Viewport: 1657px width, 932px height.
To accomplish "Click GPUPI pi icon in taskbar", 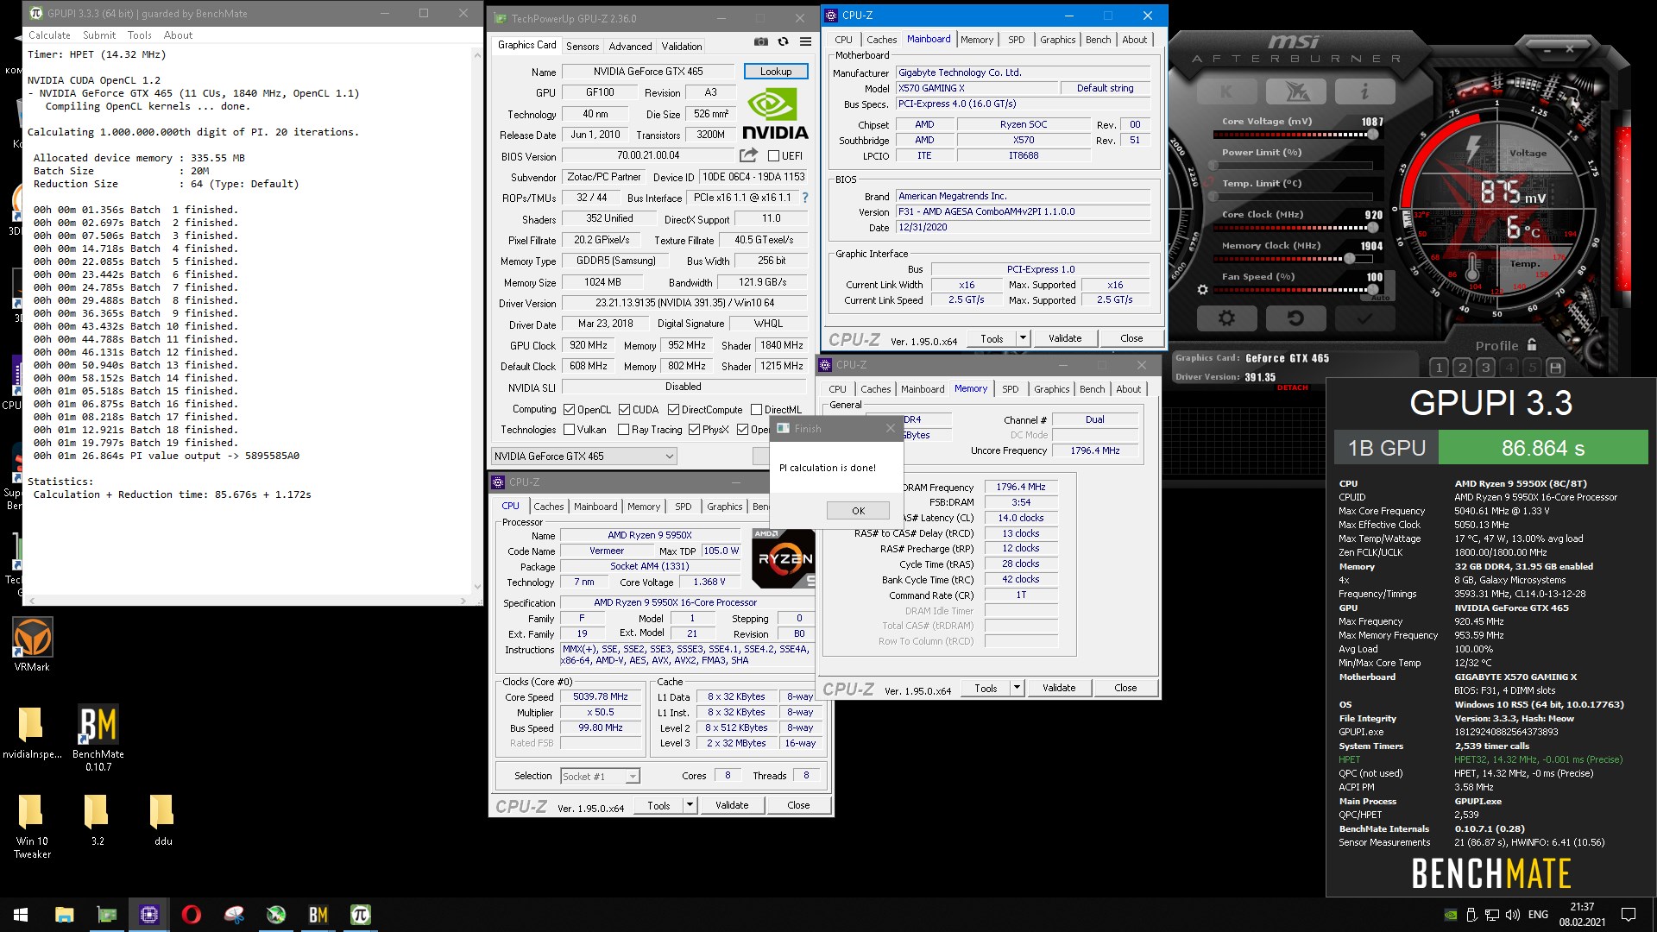I will coord(360,915).
